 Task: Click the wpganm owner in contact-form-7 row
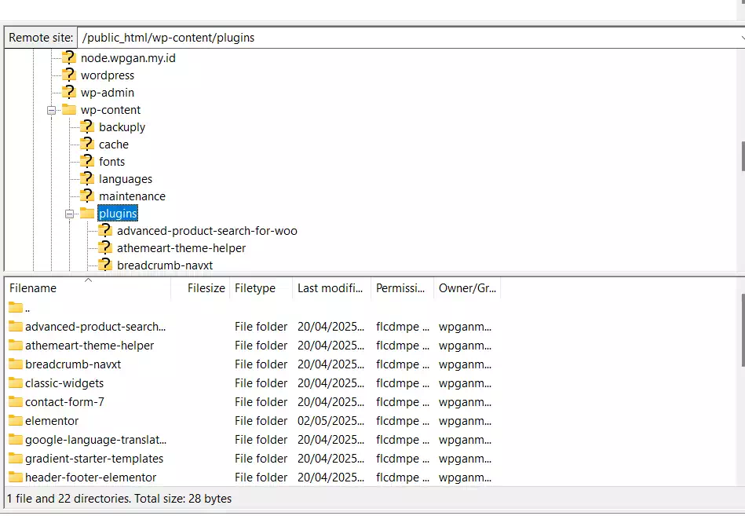click(x=466, y=402)
